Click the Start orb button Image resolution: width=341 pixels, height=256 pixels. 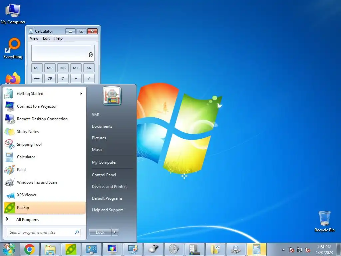(9, 249)
